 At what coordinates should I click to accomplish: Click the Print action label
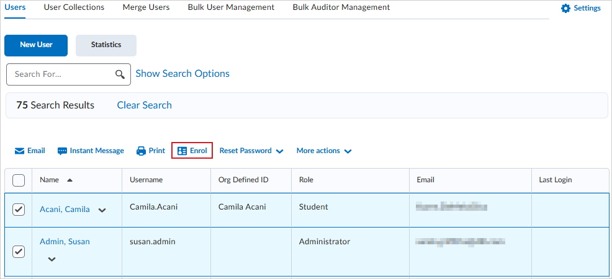tap(157, 151)
